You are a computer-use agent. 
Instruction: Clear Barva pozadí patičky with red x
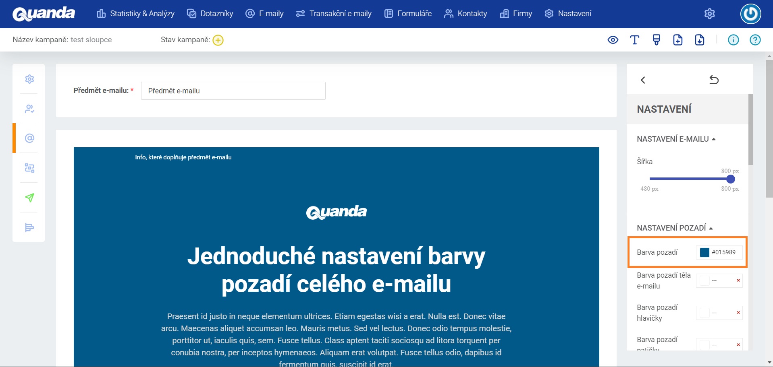pyautogui.click(x=738, y=345)
